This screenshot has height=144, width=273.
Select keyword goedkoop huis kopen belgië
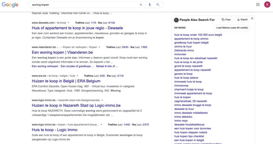point(191,43)
